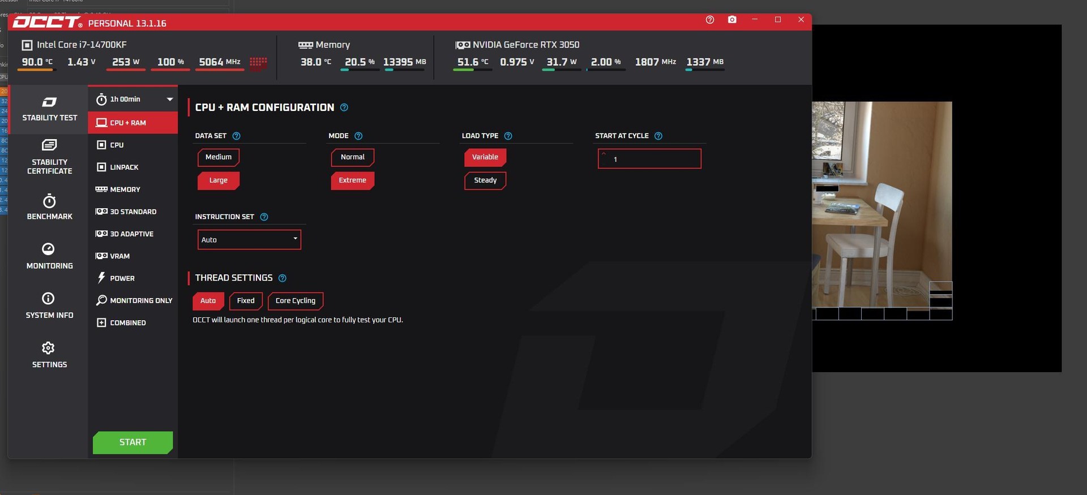Click the GPU clock 1807 MHz reading
This screenshot has height=495, width=1087.
click(x=656, y=62)
